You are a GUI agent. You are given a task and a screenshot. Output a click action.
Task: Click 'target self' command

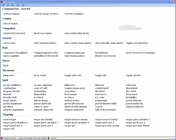point(9,129)
